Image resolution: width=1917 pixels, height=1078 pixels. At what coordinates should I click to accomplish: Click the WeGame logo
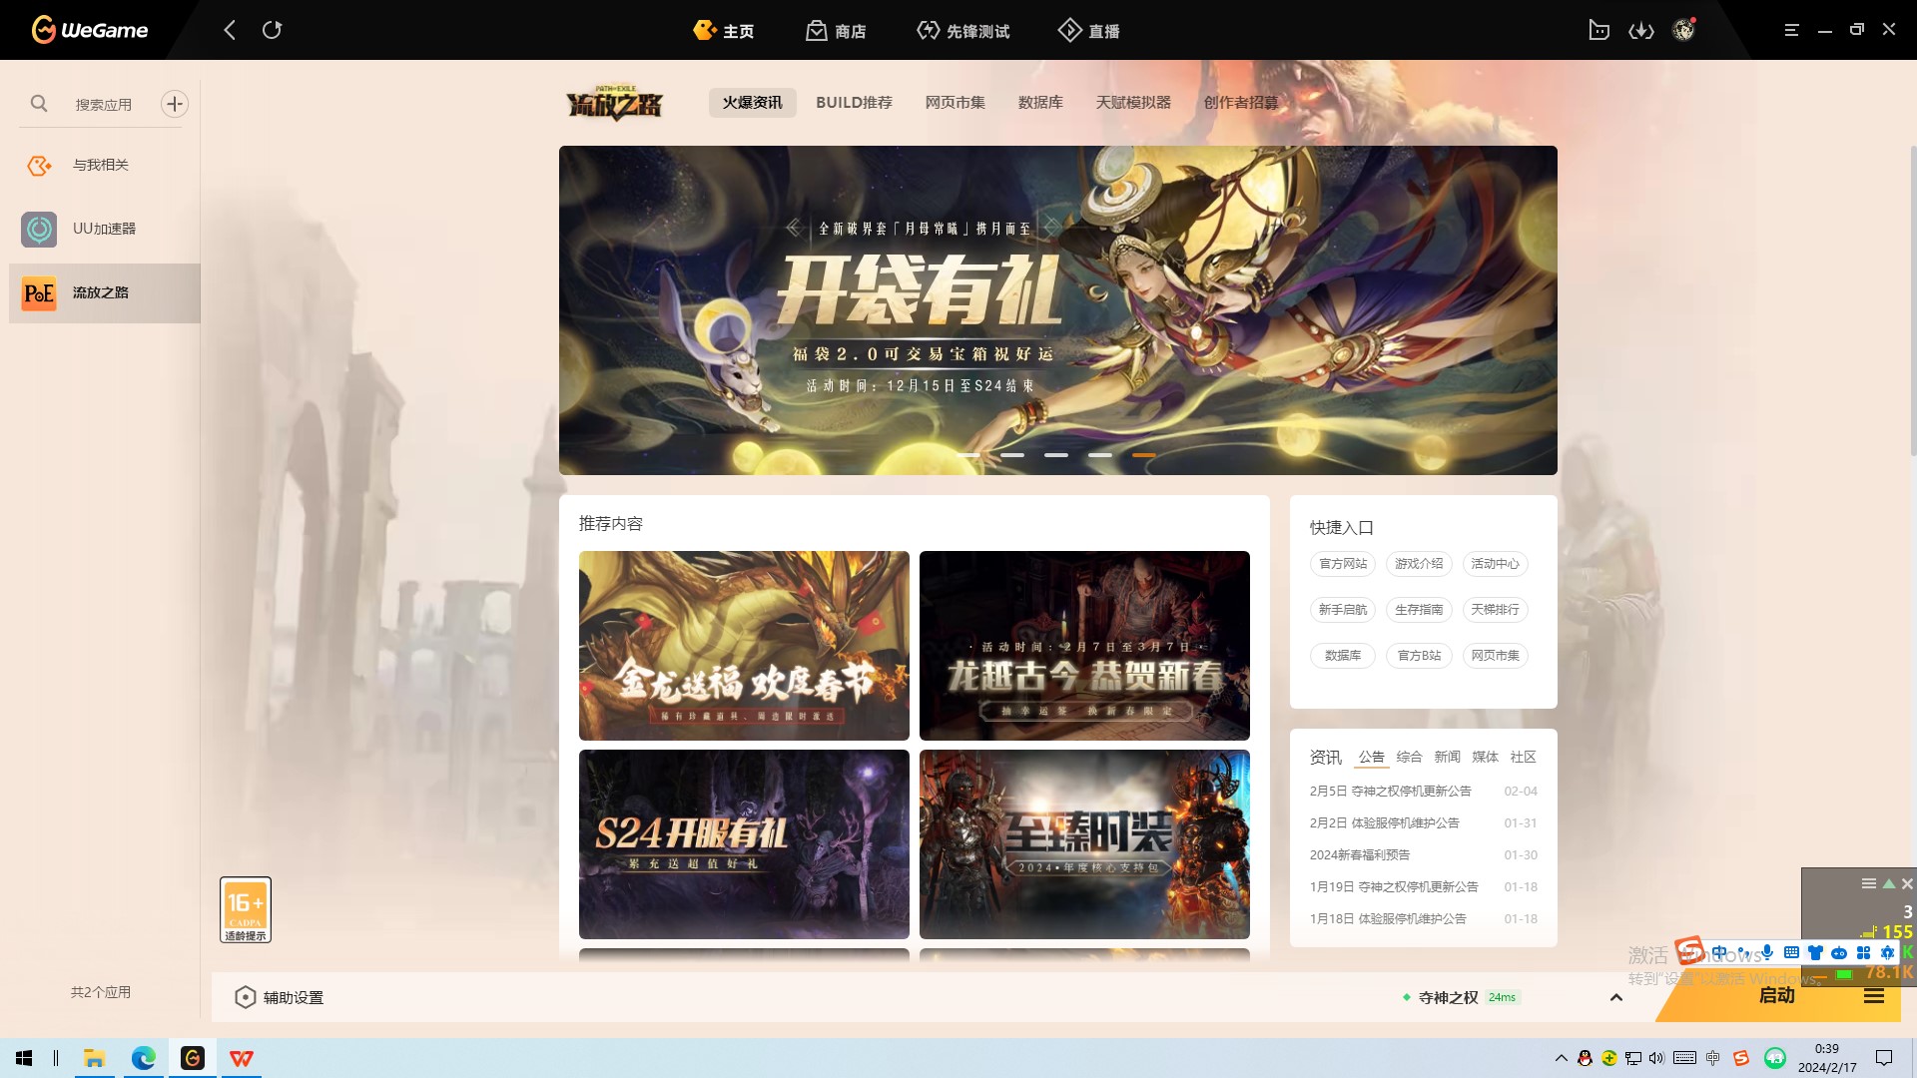click(x=90, y=30)
